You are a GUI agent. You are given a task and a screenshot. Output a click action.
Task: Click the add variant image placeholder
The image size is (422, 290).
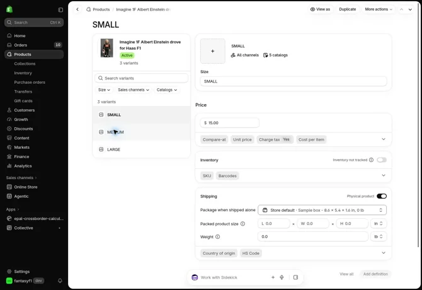tap(213, 51)
